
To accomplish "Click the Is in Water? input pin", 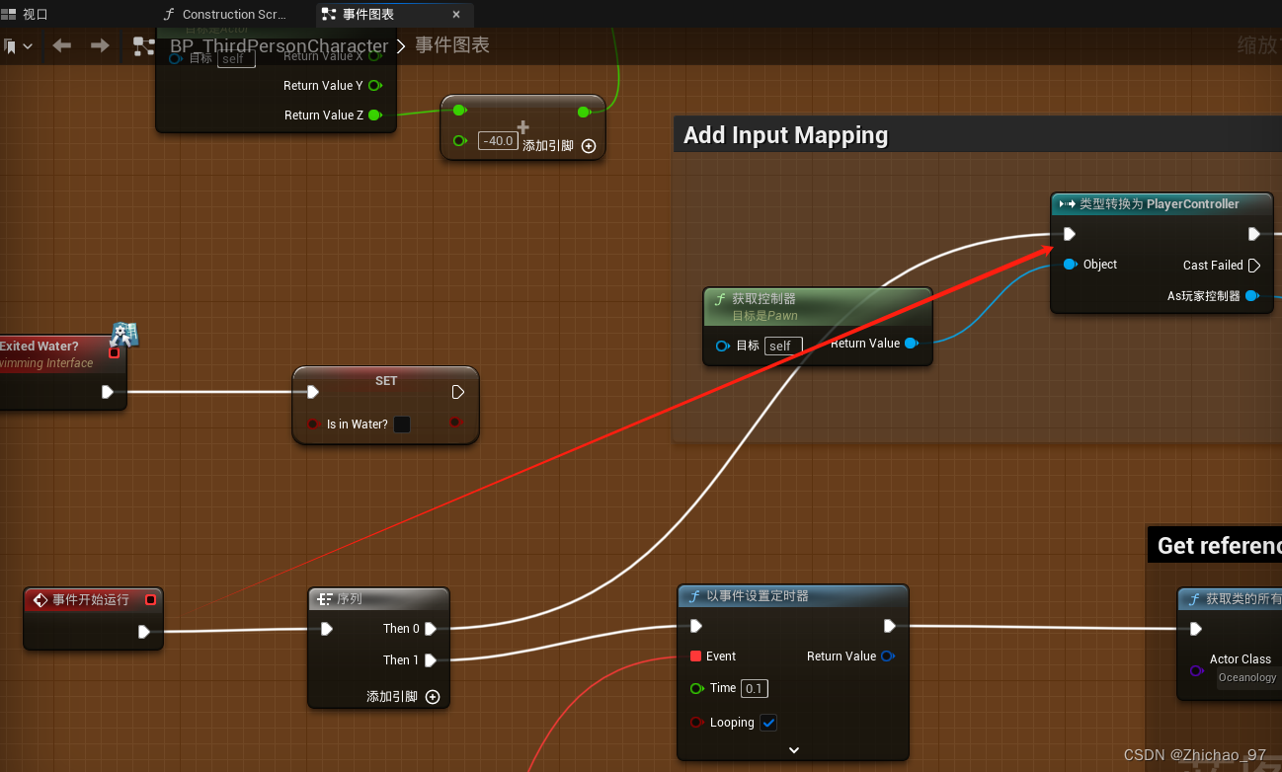I will click(x=312, y=425).
